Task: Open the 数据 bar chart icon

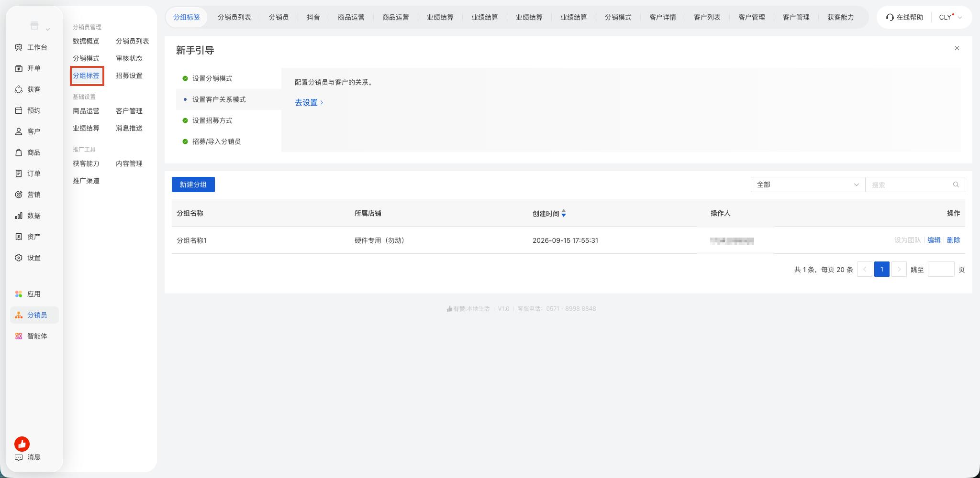Action: click(x=19, y=216)
